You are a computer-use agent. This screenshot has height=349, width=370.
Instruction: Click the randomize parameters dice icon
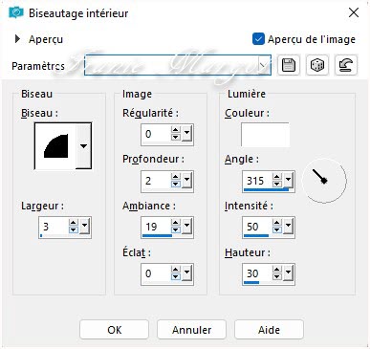317,65
